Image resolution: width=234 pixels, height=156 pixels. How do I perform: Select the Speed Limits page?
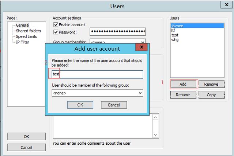pos(26,36)
